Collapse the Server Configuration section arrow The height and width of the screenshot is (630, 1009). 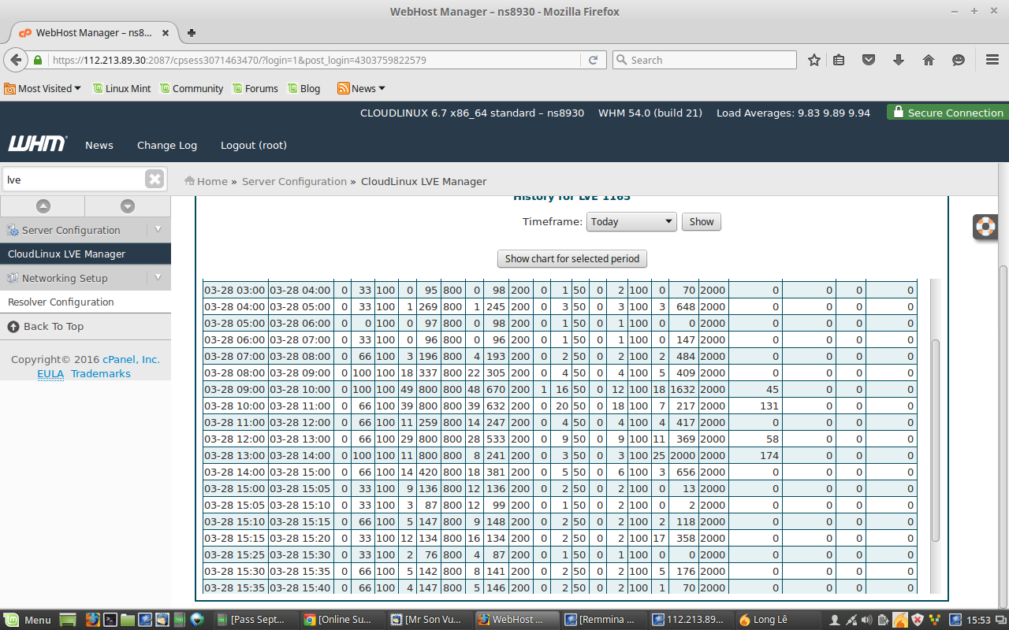[x=158, y=230]
